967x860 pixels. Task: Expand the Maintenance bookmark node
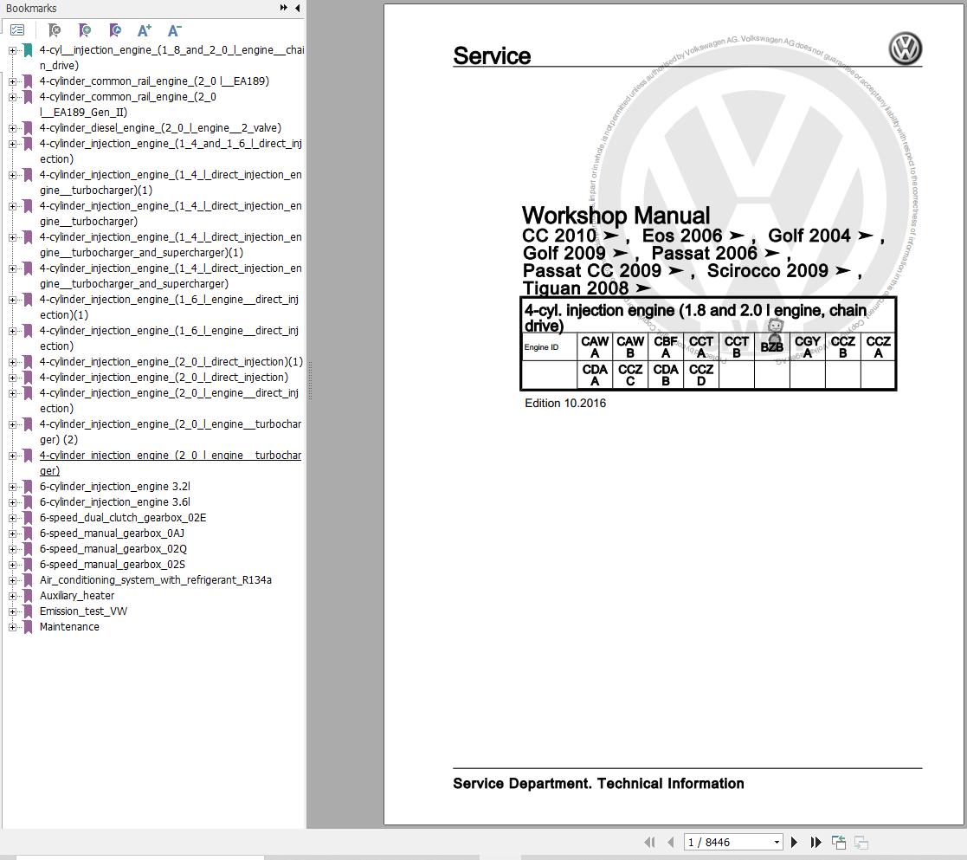click(x=12, y=627)
